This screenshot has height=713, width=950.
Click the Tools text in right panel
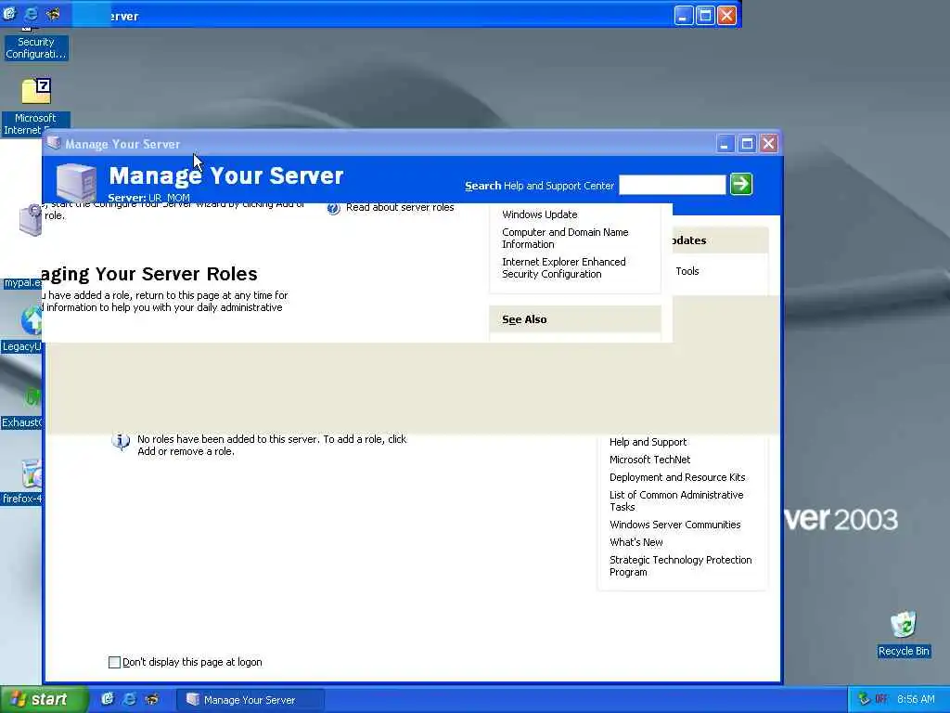coord(687,271)
